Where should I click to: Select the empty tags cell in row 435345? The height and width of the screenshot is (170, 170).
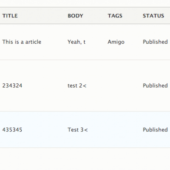(123, 130)
